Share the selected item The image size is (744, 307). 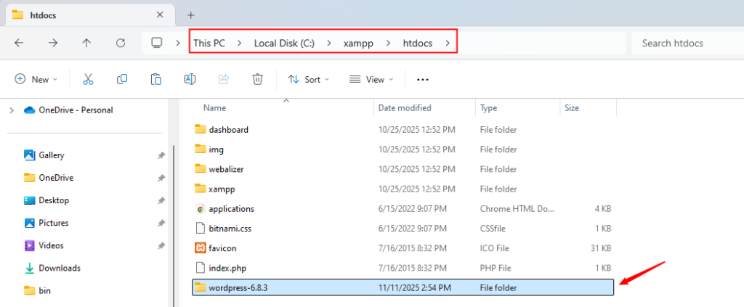224,79
